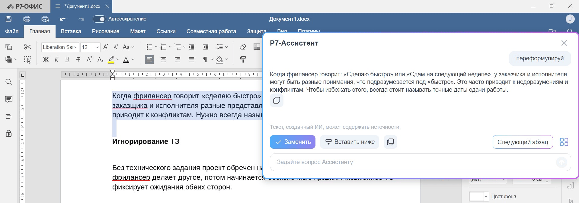Viewport: 579px width, 203px height.
Task: Copy selection with the copy toolbar icon
Action: 9,47
